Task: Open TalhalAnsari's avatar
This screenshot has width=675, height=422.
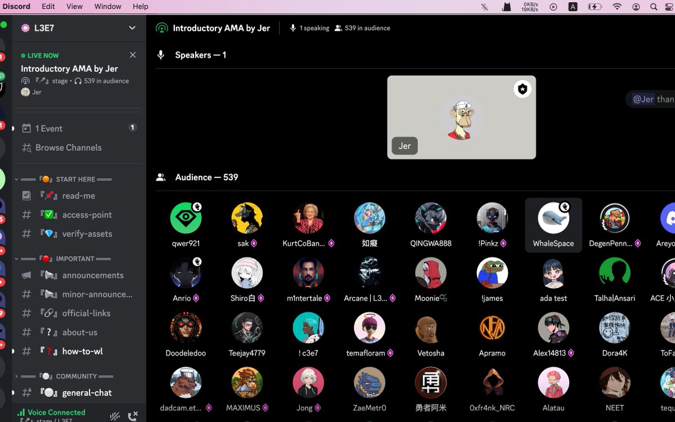Action: coord(615,273)
